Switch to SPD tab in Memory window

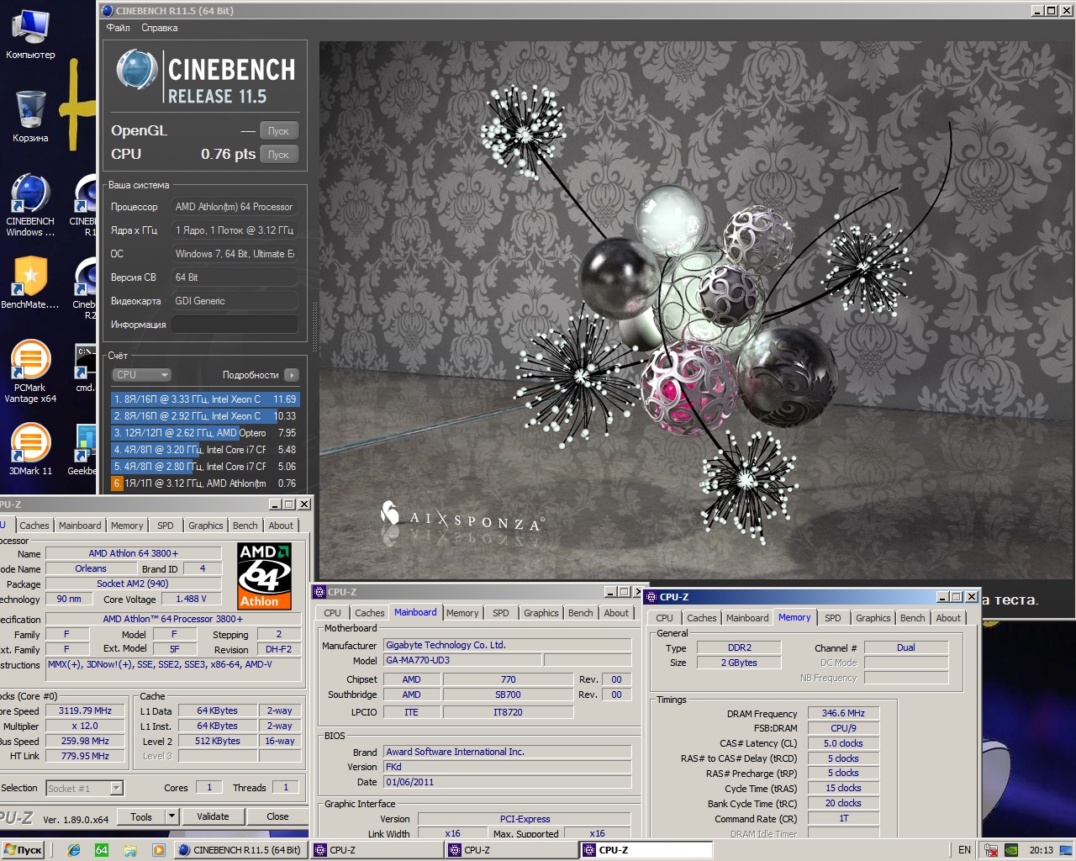[833, 618]
